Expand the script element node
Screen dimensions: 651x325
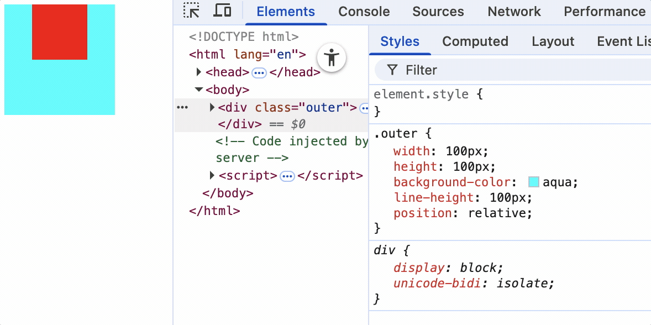212,176
